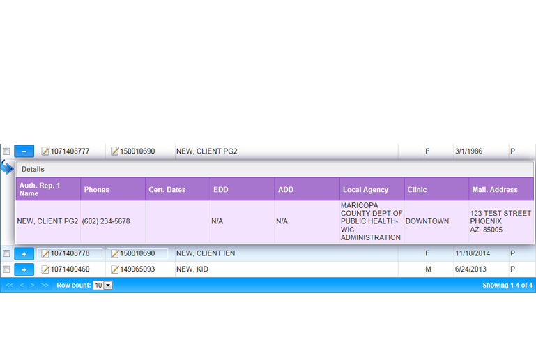Image resolution: width=536 pixels, height=363 pixels.
Task: Go to the first page of results
Action: point(10,286)
